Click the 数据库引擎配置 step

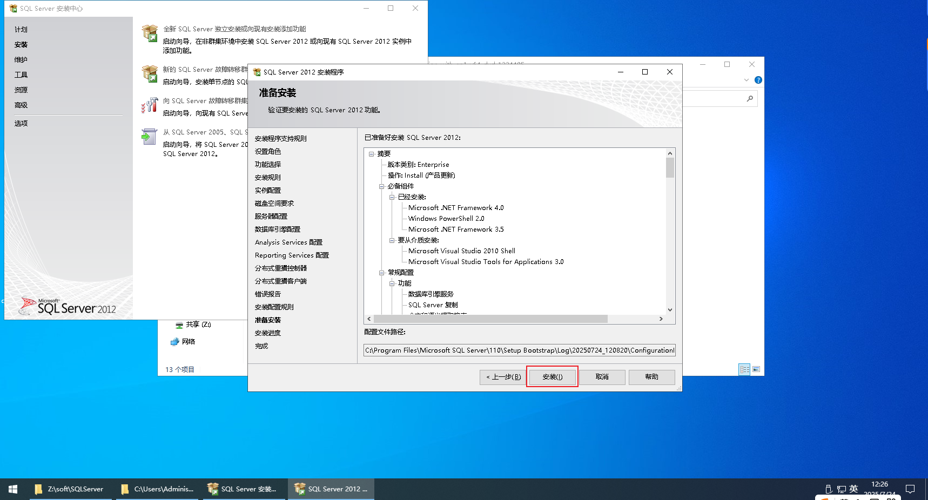pos(278,229)
